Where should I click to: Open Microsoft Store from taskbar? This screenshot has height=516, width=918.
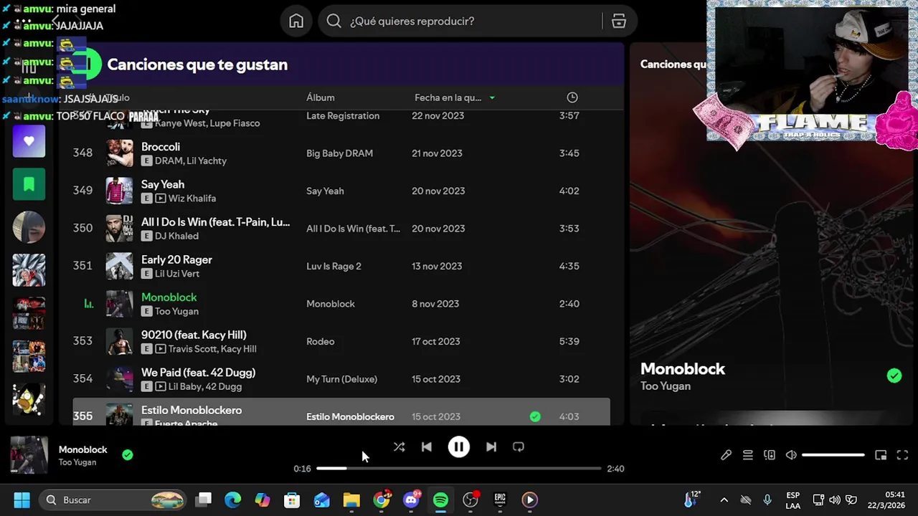coord(292,500)
